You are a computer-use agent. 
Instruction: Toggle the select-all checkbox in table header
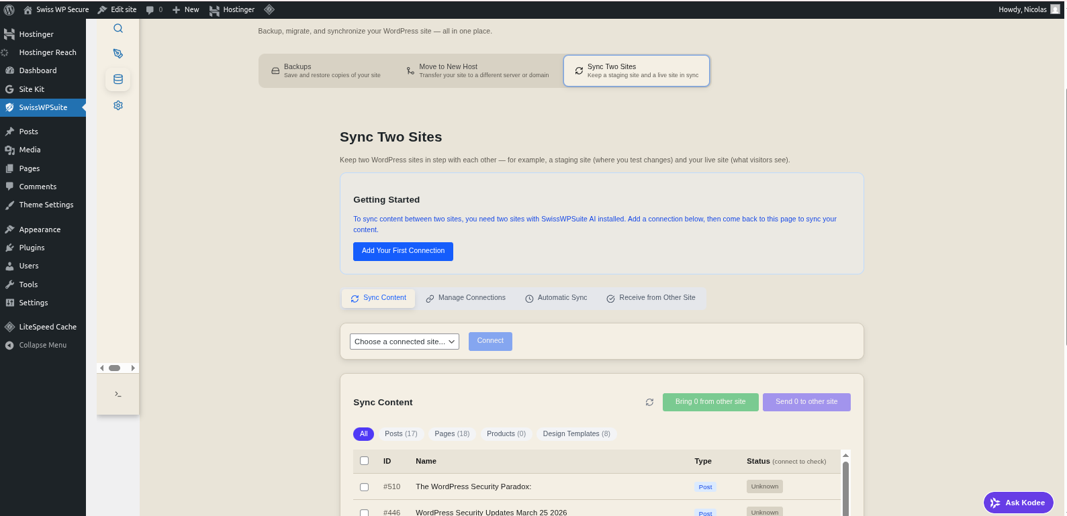pyautogui.click(x=364, y=461)
